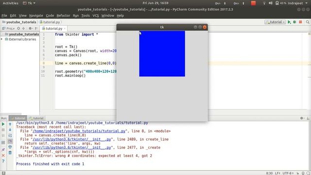Select the second tutorial Run tab
The height and width of the screenshot is (175, 311).
[36, 118]
